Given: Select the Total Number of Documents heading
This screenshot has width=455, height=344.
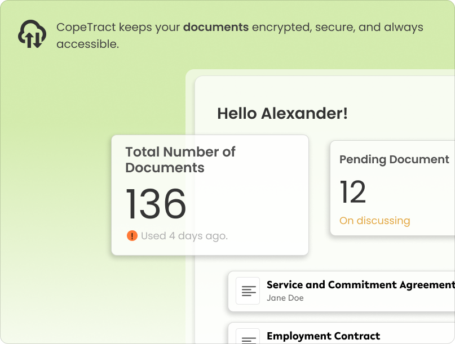Looking at the screenshot, I should 180,159.
